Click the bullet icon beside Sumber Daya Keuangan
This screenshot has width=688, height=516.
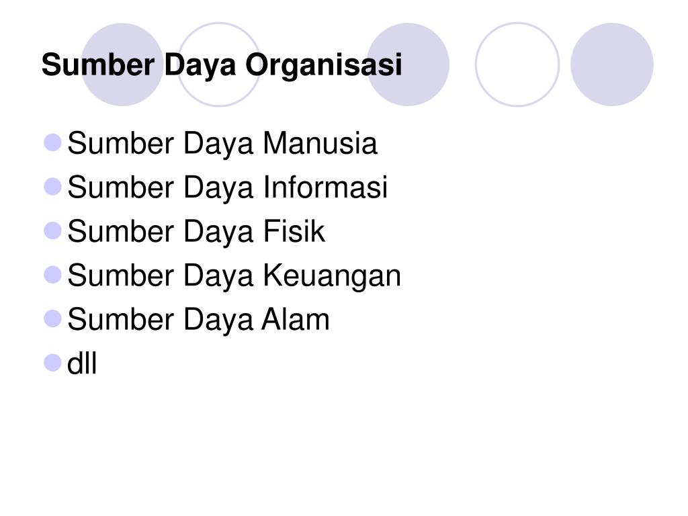pos(52,275)
